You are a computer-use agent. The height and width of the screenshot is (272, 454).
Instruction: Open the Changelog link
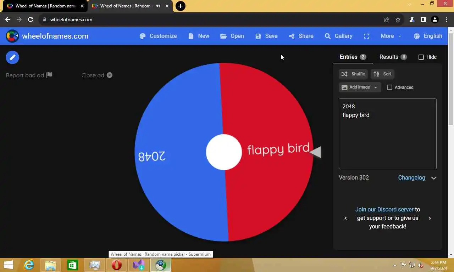411,178
